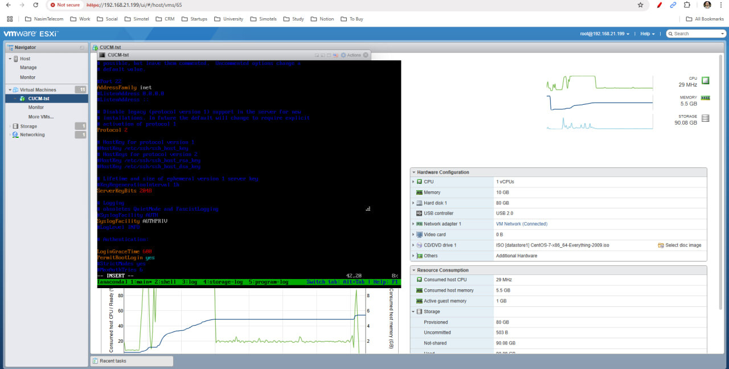This screenshot has width=729, height=369.
Task: Select Manage under Host
Action: [x=28, y=68]
